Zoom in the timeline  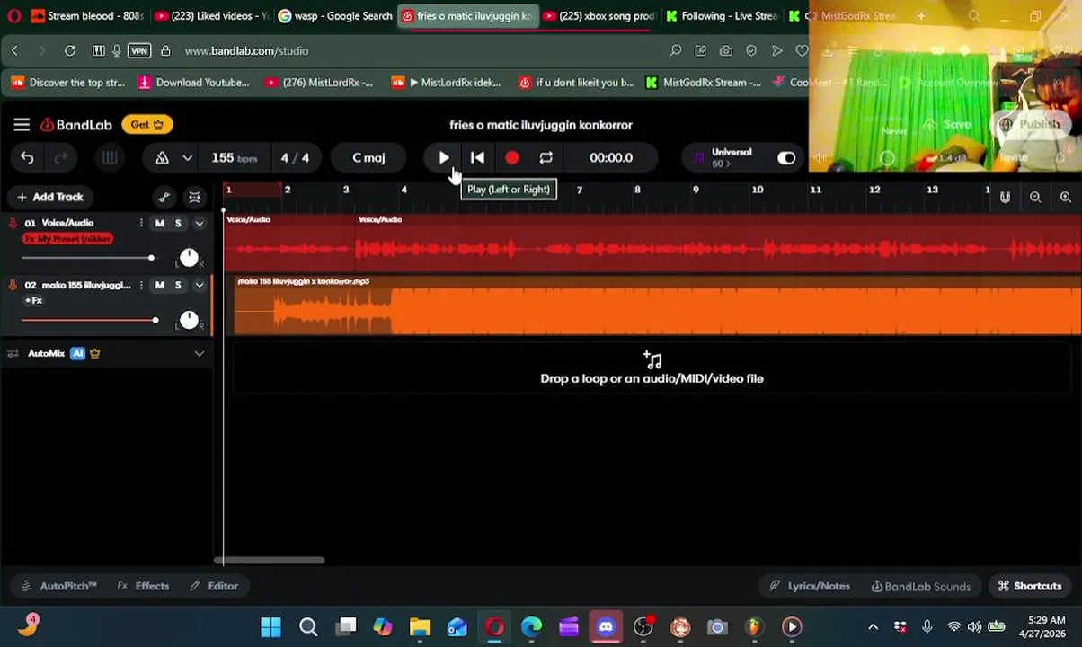1066,198
